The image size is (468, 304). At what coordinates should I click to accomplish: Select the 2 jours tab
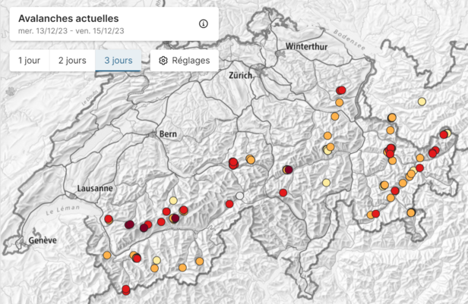[x=71, y=61]
